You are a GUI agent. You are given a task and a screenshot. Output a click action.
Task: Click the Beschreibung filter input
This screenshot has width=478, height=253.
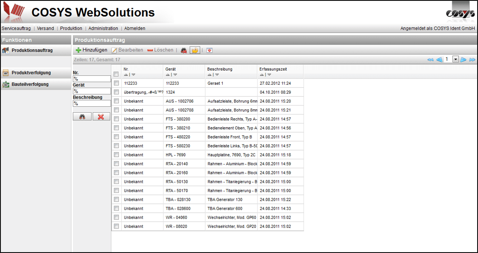coord(92,103)
